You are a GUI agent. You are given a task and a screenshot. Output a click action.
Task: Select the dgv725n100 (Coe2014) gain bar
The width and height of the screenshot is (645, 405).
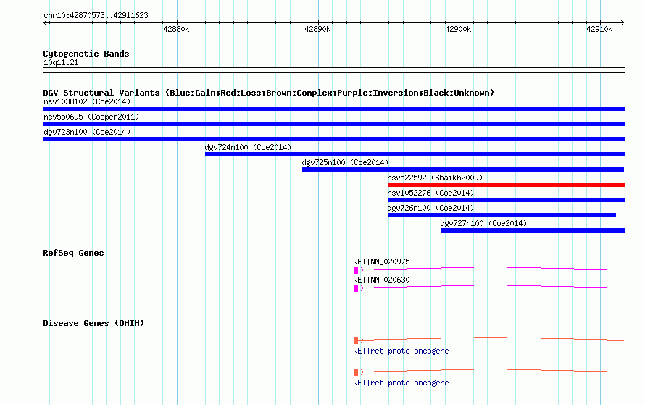[x=463, y=170]
